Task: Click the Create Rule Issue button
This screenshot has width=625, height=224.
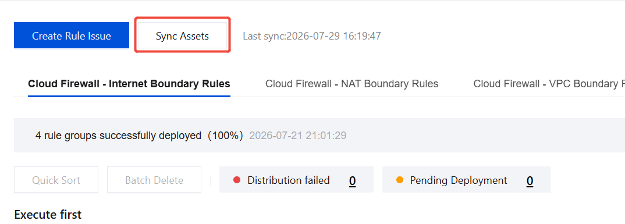Action: (x=72, y=35)
